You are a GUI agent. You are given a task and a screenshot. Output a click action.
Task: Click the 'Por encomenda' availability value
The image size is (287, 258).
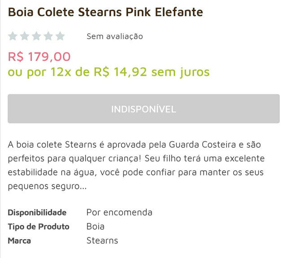point(119,212)
